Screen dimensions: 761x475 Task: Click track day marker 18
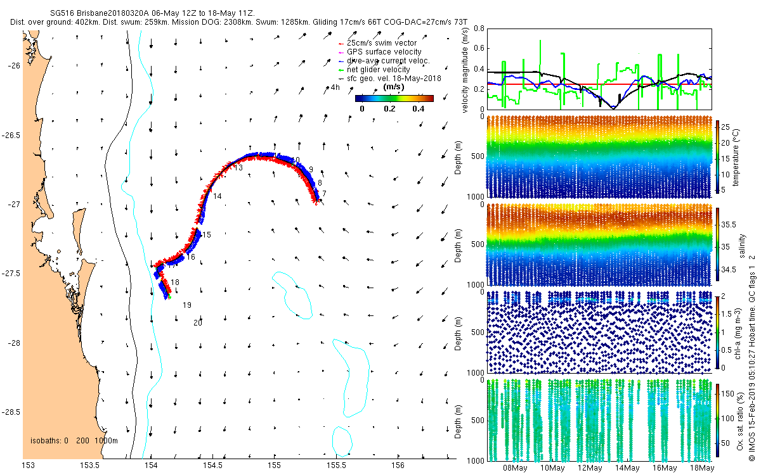(x=175, y=282)
